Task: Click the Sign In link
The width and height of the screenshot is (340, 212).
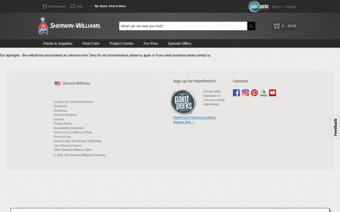Action: point(277,7)
